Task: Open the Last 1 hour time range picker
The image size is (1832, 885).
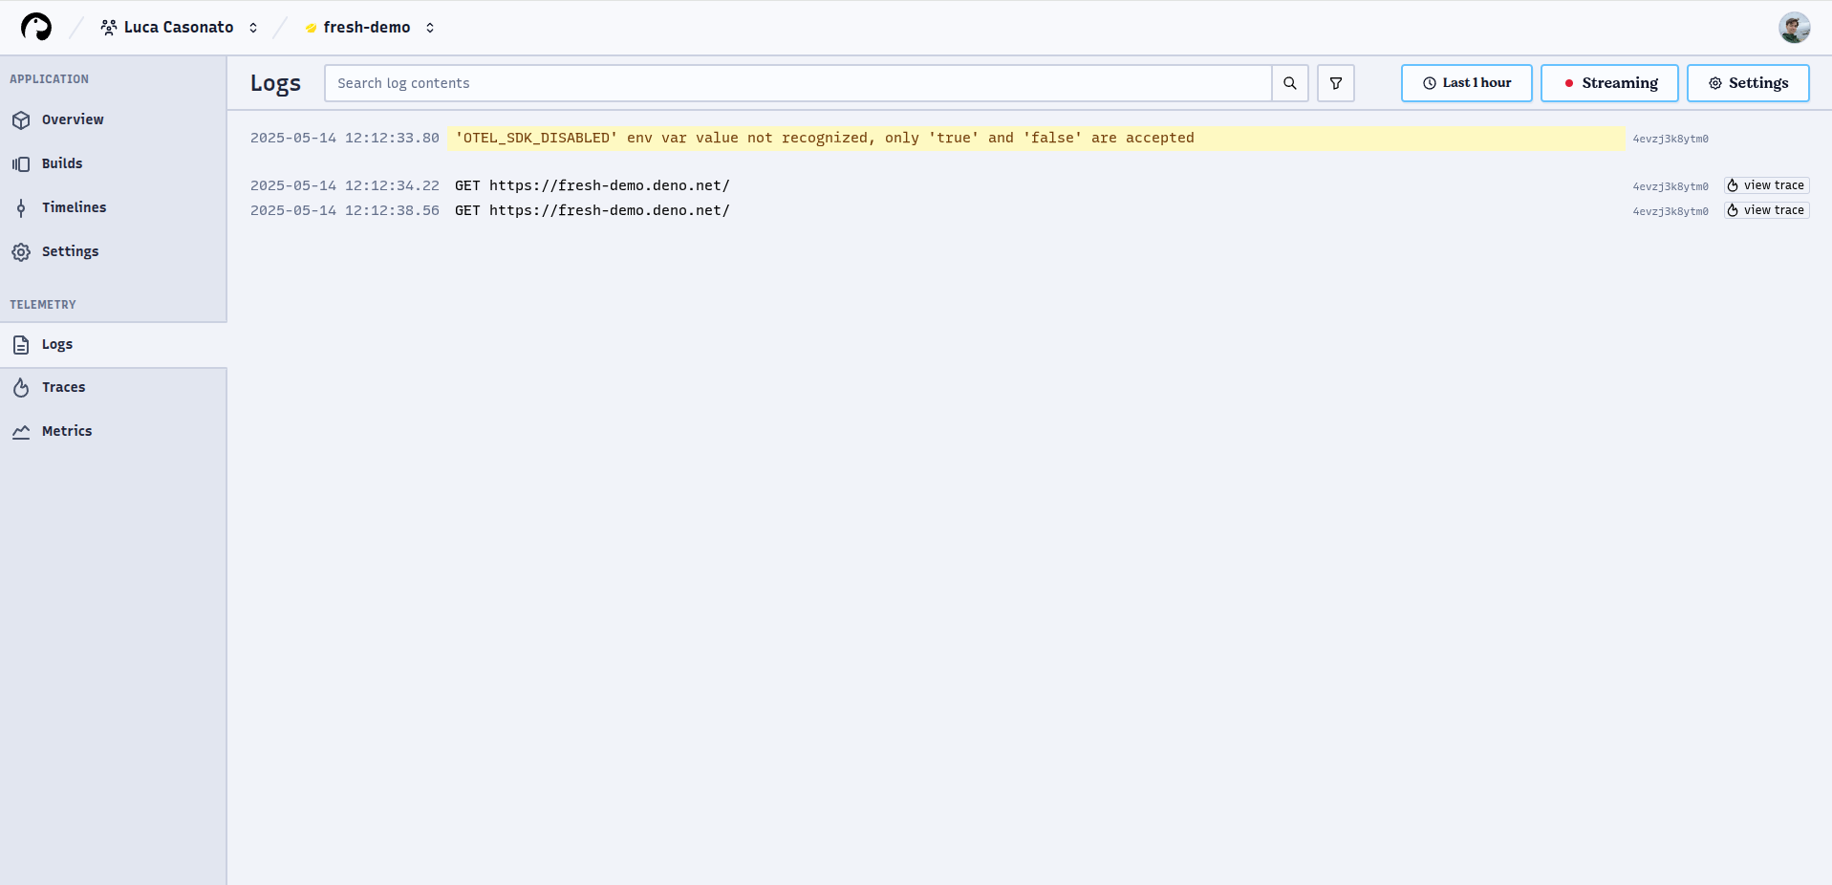Action: click(x=1466, y=83)
